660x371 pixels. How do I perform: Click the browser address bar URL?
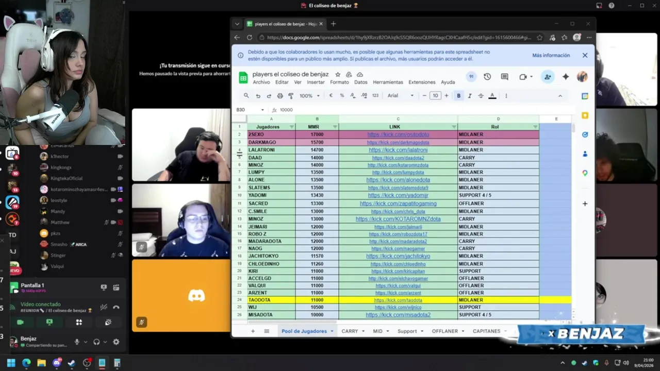[399, 38]
